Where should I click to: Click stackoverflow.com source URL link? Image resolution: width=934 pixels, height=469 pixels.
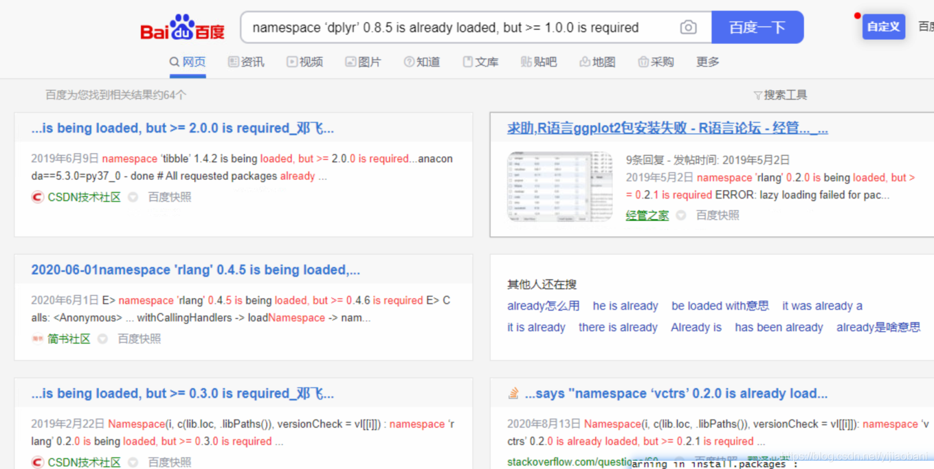click(x=583, y=461)
